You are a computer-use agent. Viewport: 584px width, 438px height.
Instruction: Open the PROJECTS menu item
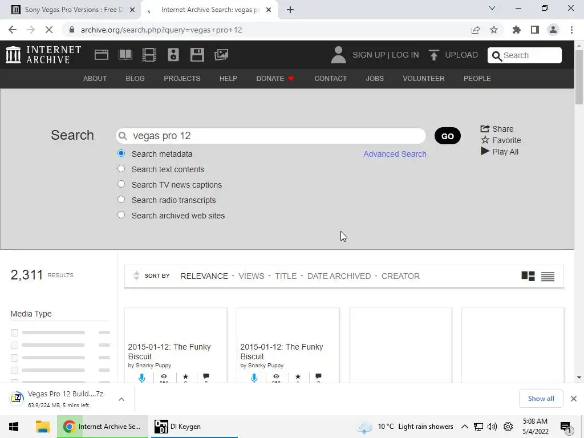(x=182, y=79)
